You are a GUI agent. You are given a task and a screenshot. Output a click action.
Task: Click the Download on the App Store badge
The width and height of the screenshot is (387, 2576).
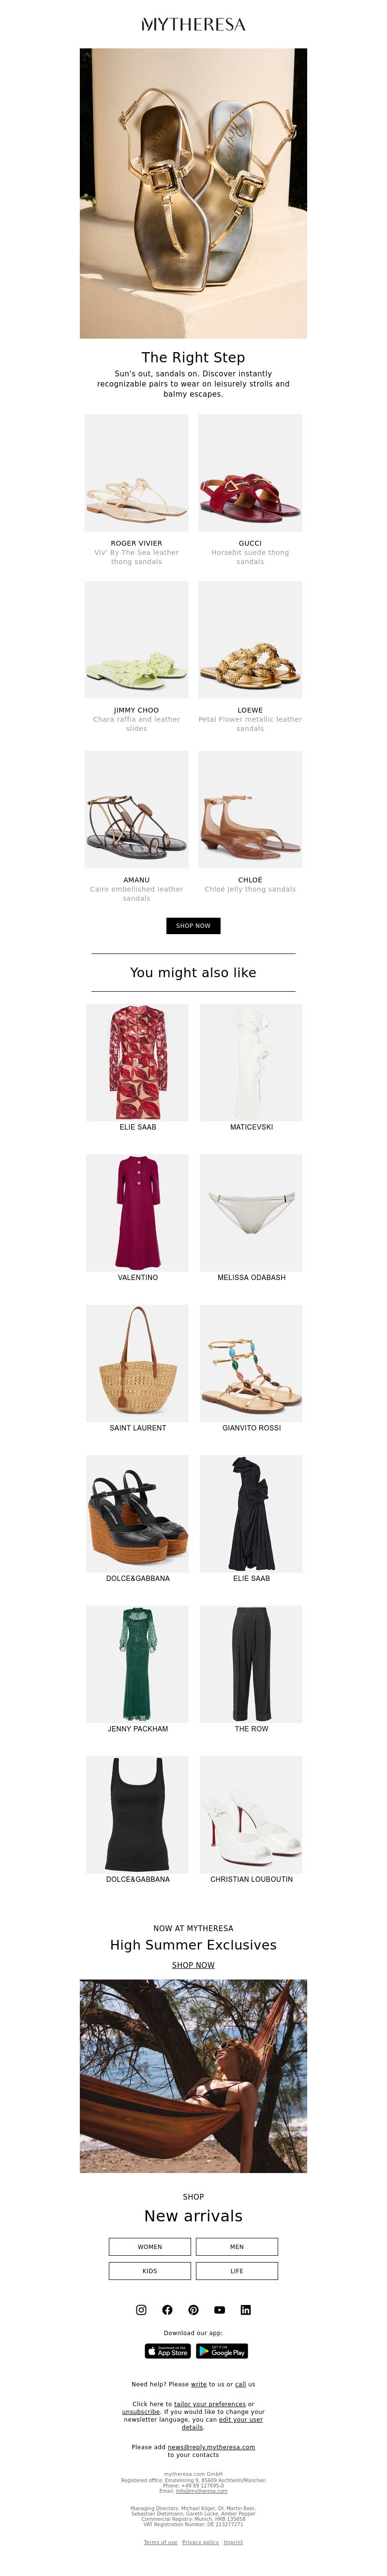tap(168, 2351)
